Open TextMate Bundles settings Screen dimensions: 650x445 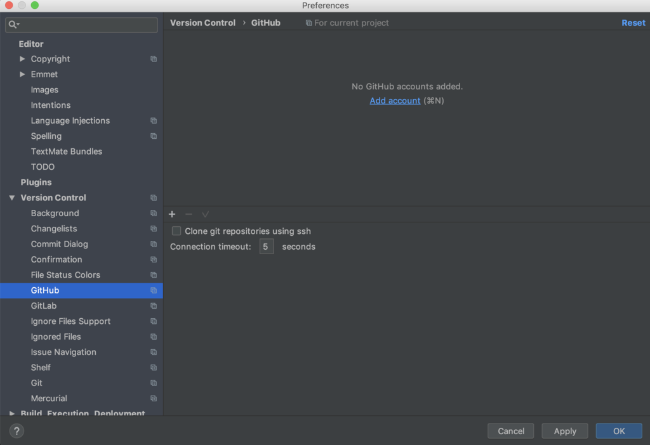[66, 152]
